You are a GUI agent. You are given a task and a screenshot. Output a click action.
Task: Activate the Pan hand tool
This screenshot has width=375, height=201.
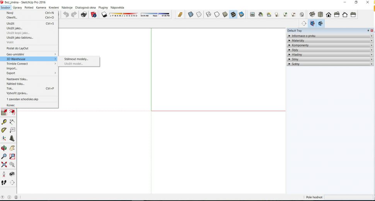12,148
